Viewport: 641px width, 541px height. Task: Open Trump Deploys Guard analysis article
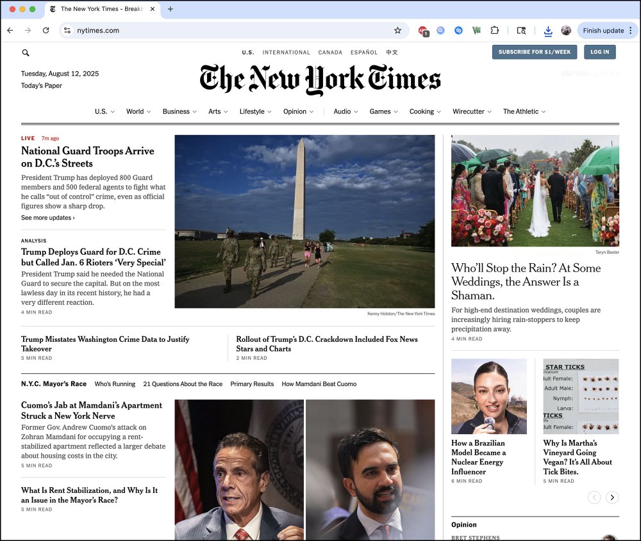click(93, 257)
